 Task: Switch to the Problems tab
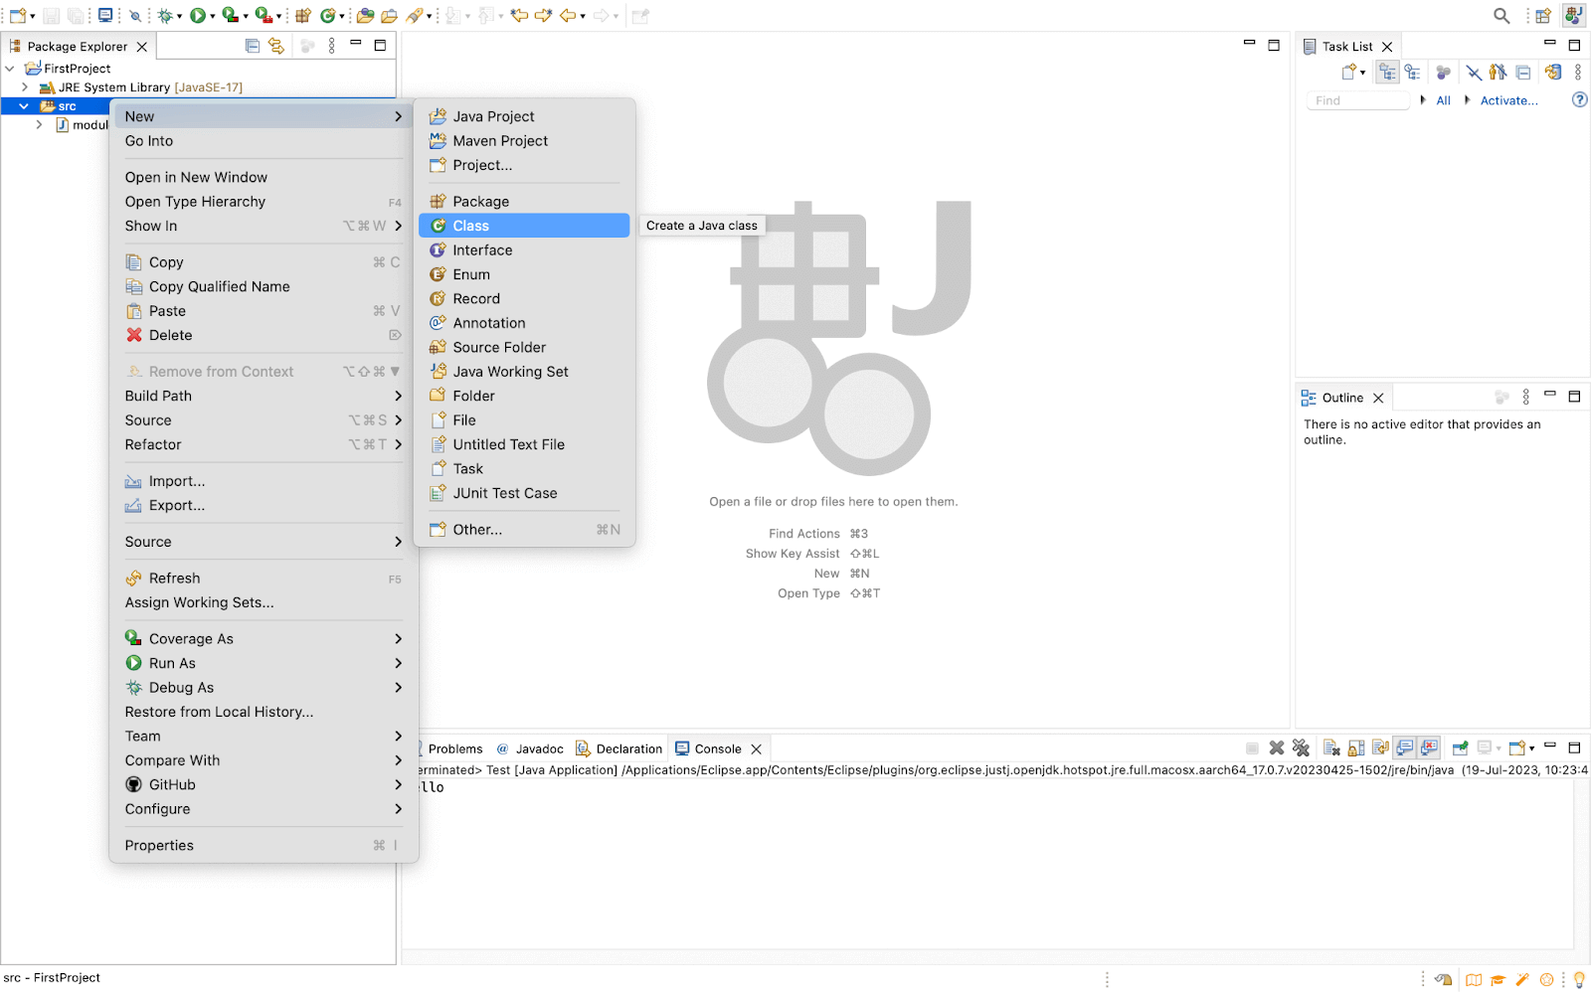coord(454,749)
